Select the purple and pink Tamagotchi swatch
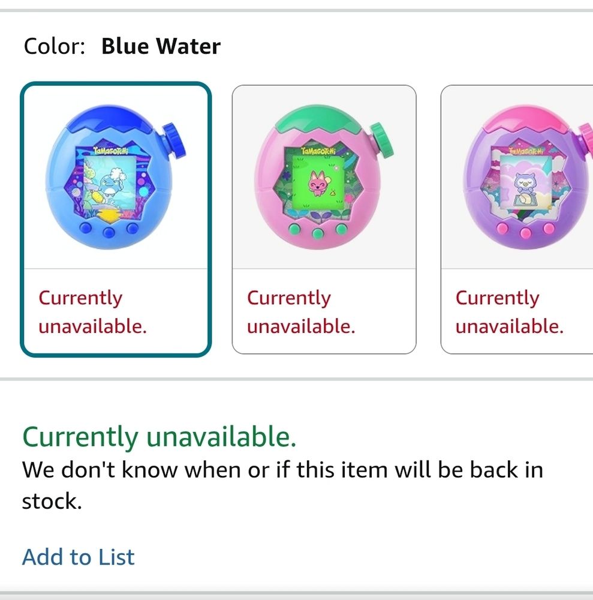The height and width of the screenshot is (600, 593). point(517,219)
